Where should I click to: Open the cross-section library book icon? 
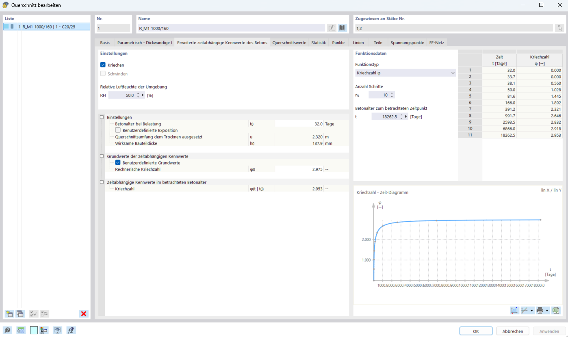[x=343, y=28]
